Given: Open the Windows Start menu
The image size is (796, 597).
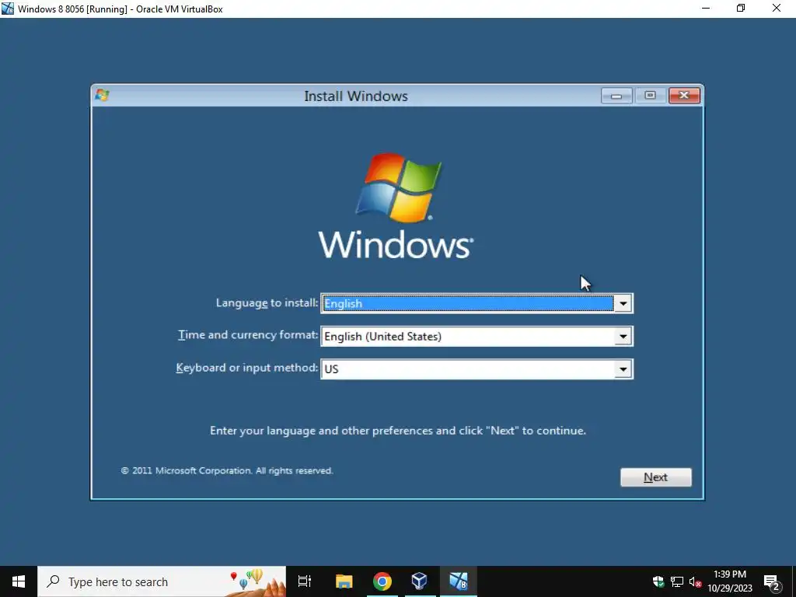Looking at the screenshot, I should pos(19,581).
